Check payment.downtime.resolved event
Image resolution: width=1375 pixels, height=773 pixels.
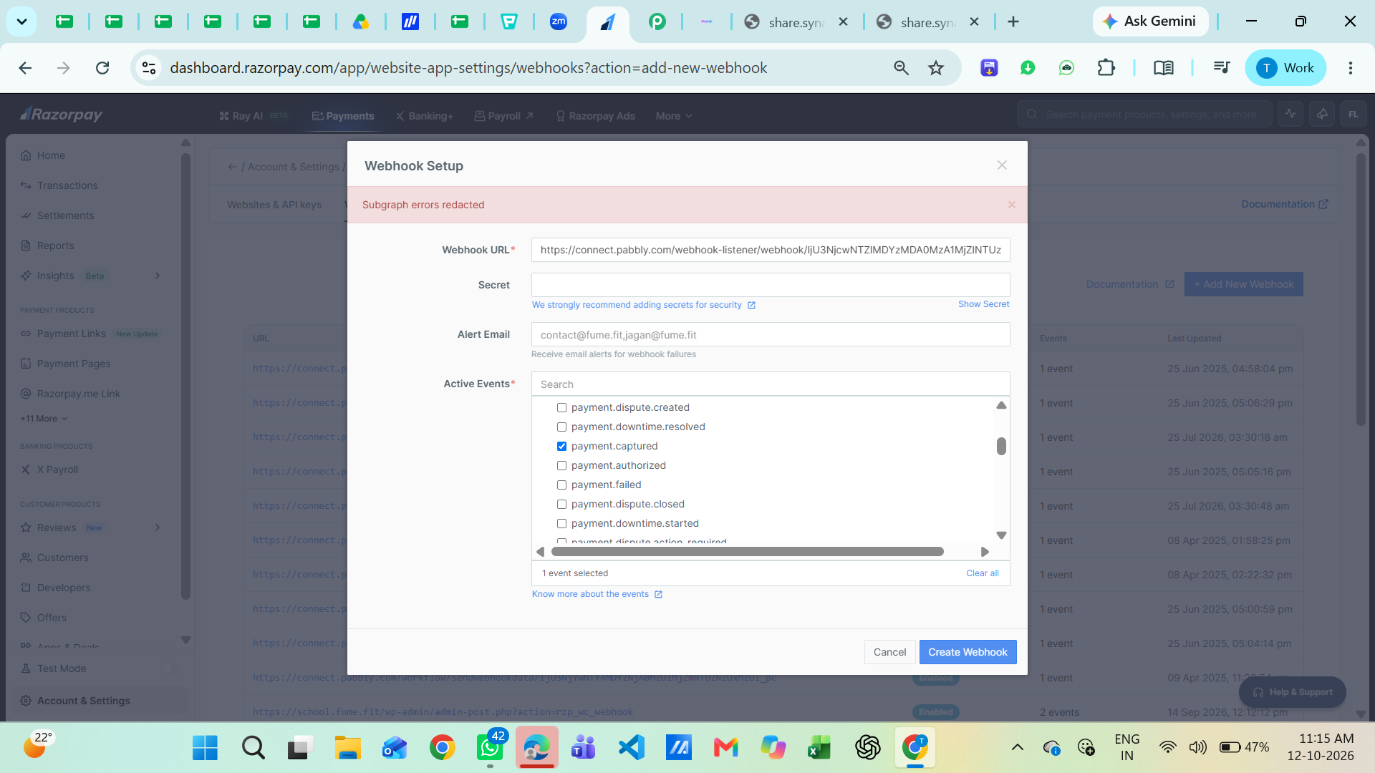pyautogui.click(x=561, y=427)
